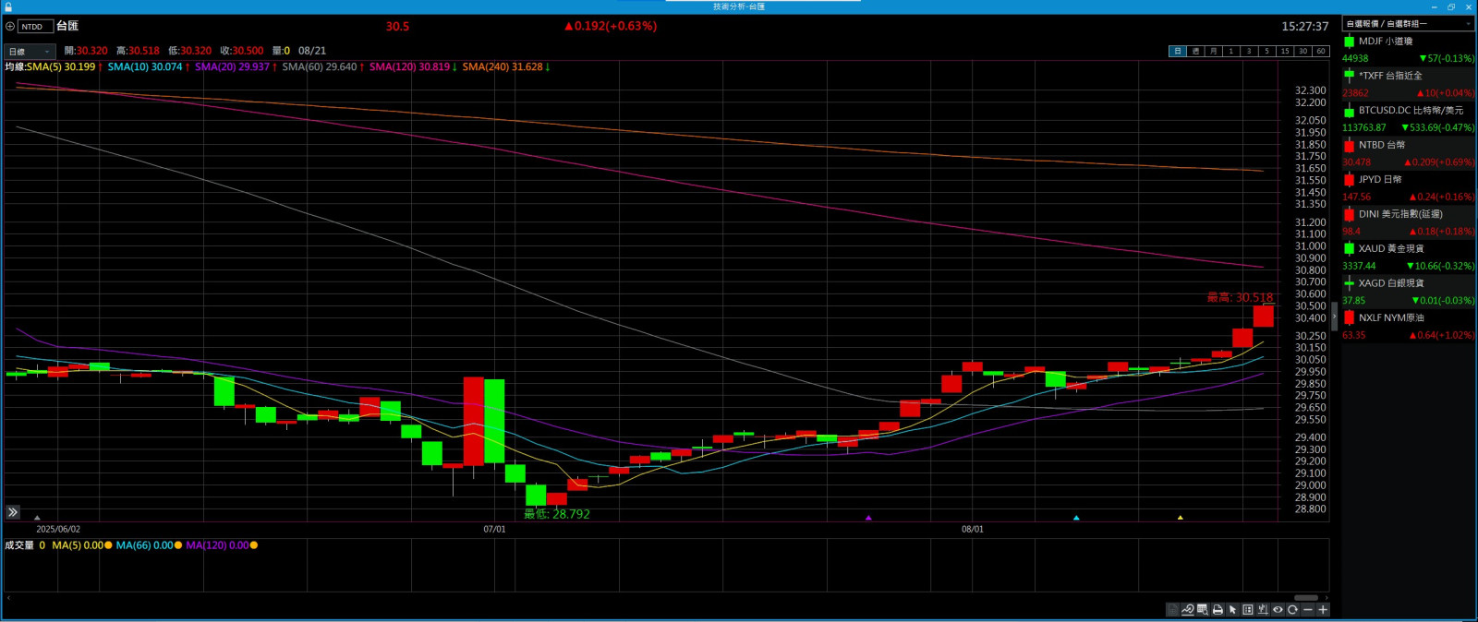Click the lock icon in the title bar
This screenshot has width=1478, height=622.
pyautogui.click(x=8, y=6)
